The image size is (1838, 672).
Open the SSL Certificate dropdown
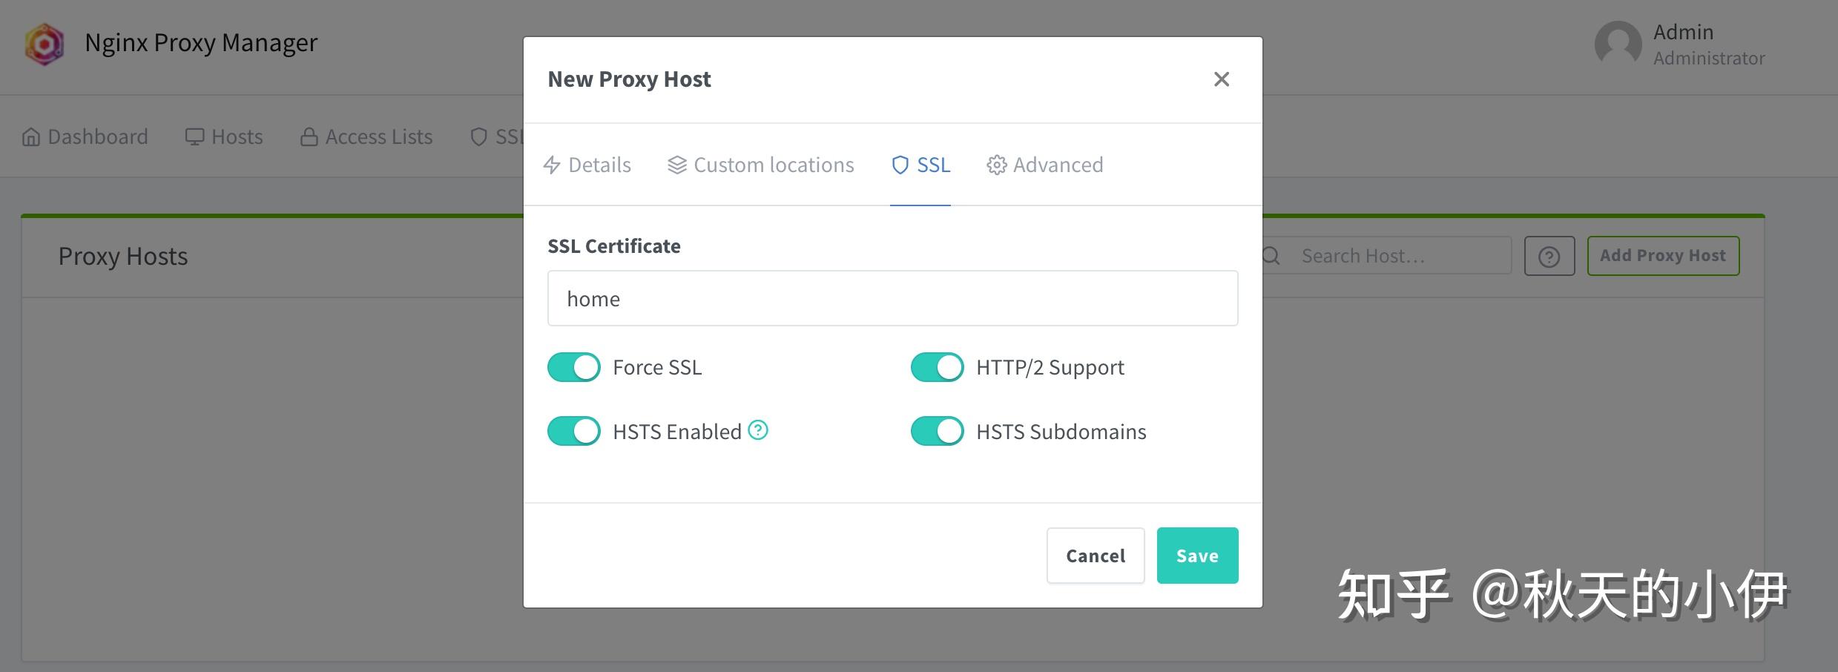pyautogui.click(x=892, y=298)
